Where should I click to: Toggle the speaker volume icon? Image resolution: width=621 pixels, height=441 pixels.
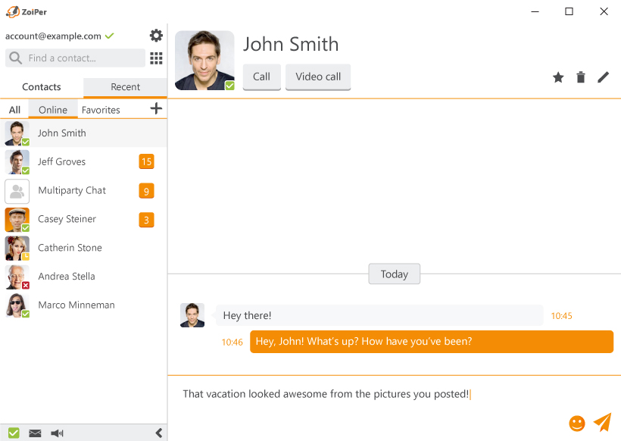click(57, 433)
